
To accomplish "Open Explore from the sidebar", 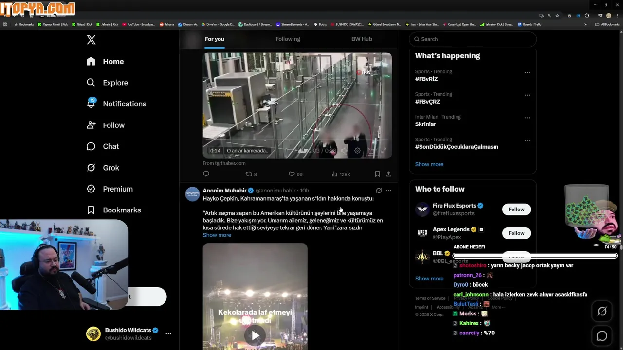I will [x=107, y=83].
